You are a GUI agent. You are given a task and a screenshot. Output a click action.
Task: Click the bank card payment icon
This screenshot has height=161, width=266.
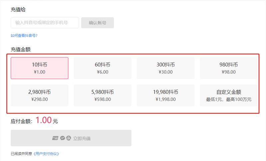tap(55, 138)
